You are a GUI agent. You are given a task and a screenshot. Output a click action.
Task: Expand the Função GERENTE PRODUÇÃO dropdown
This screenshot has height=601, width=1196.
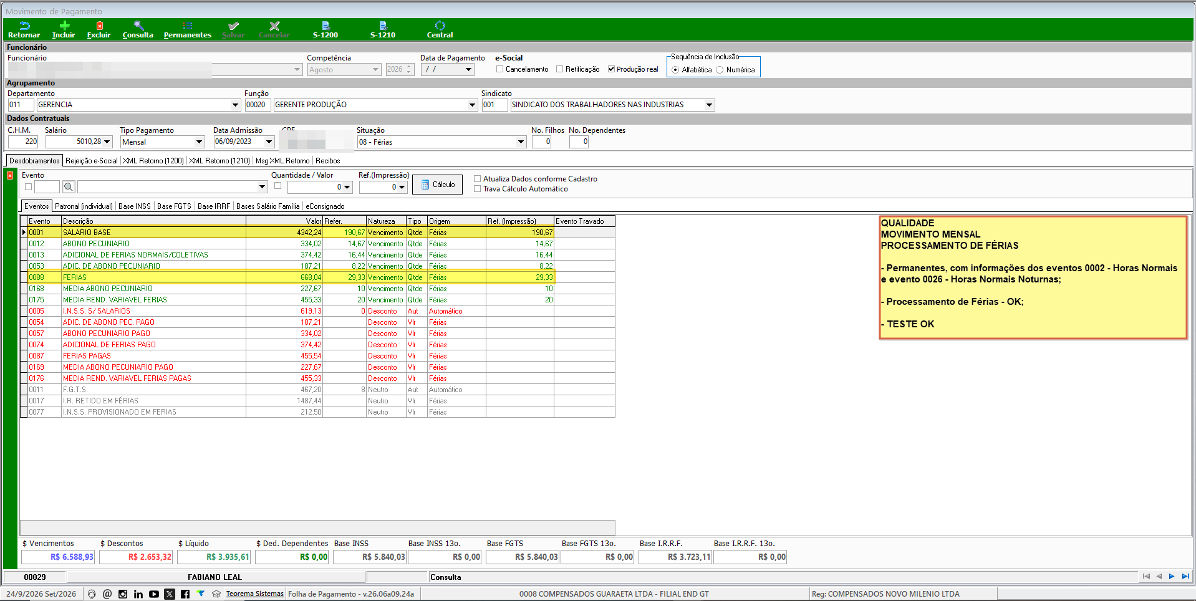click(472, 105)
